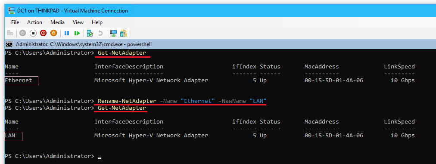Shut down the VM using the red power icon
The image size is (436, 164).
click(43, 33)
